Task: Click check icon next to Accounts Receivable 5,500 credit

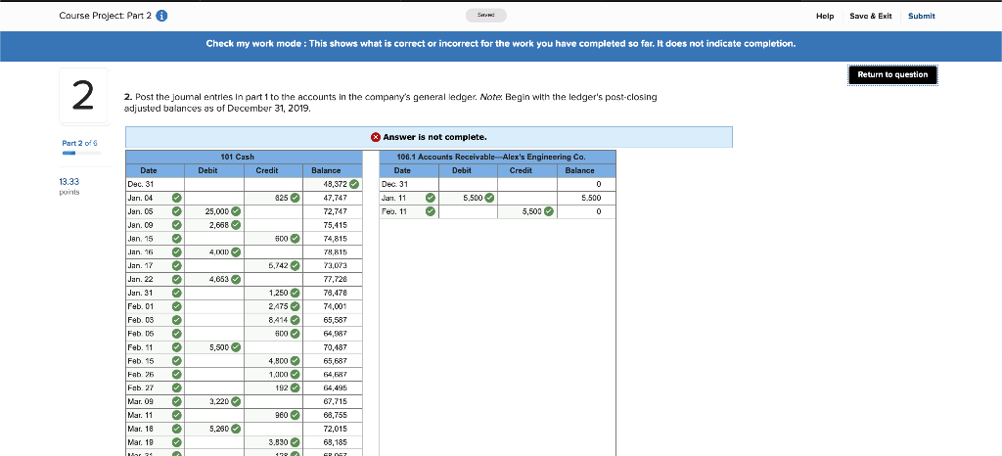Action: pos(548,211)
